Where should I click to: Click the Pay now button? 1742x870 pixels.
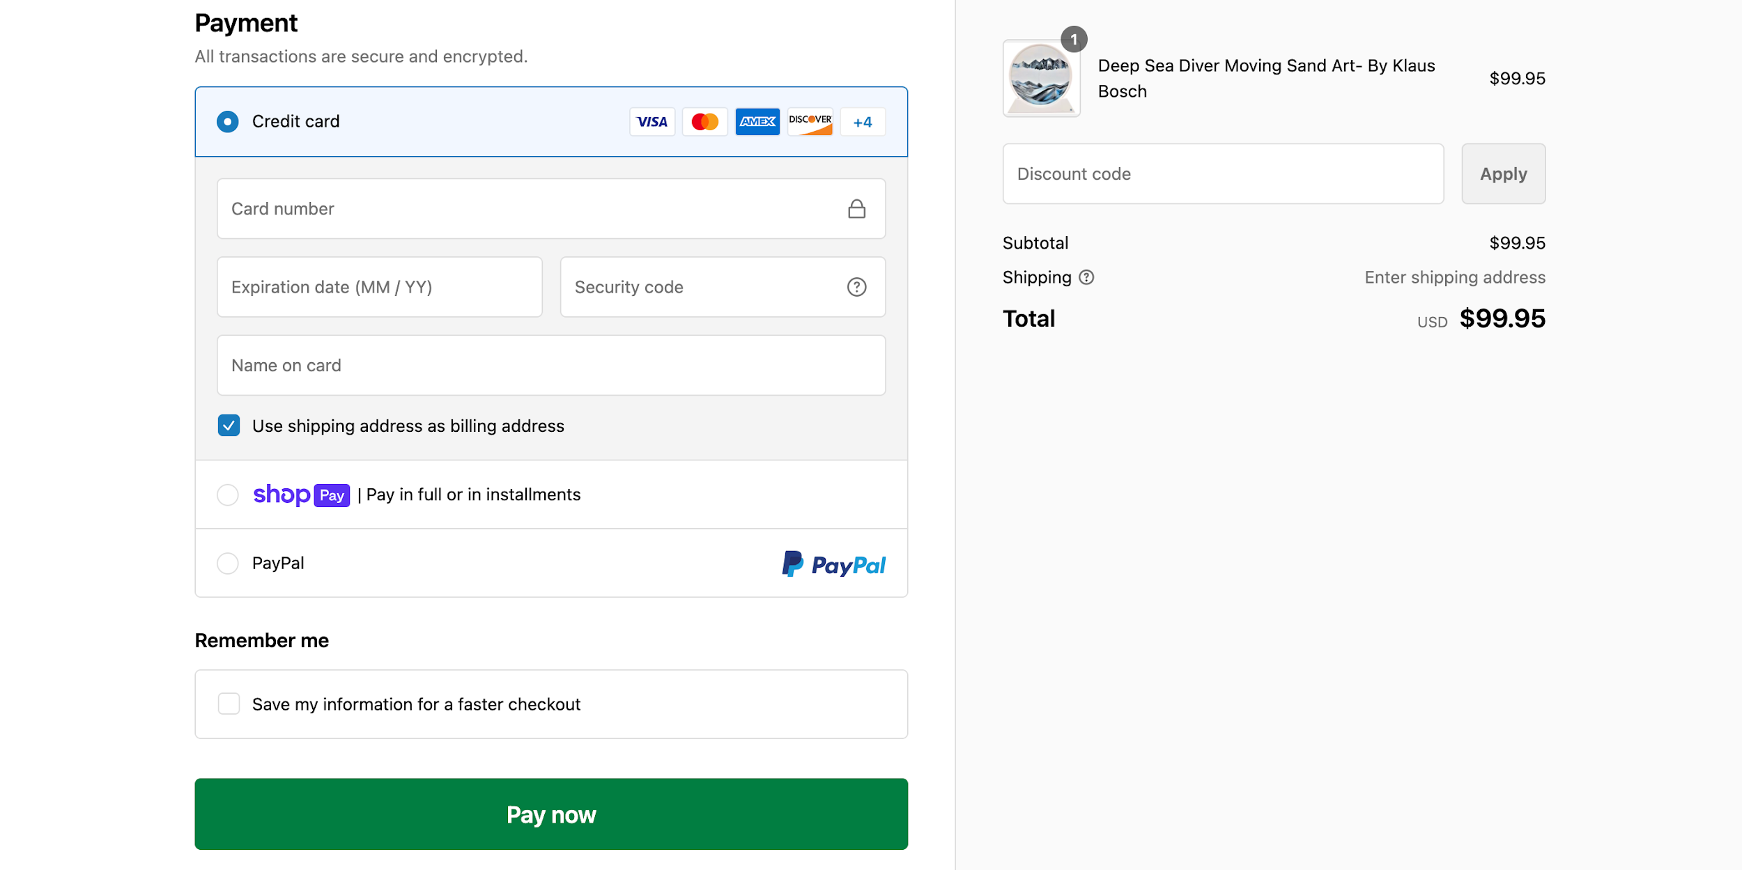(551, 814)
